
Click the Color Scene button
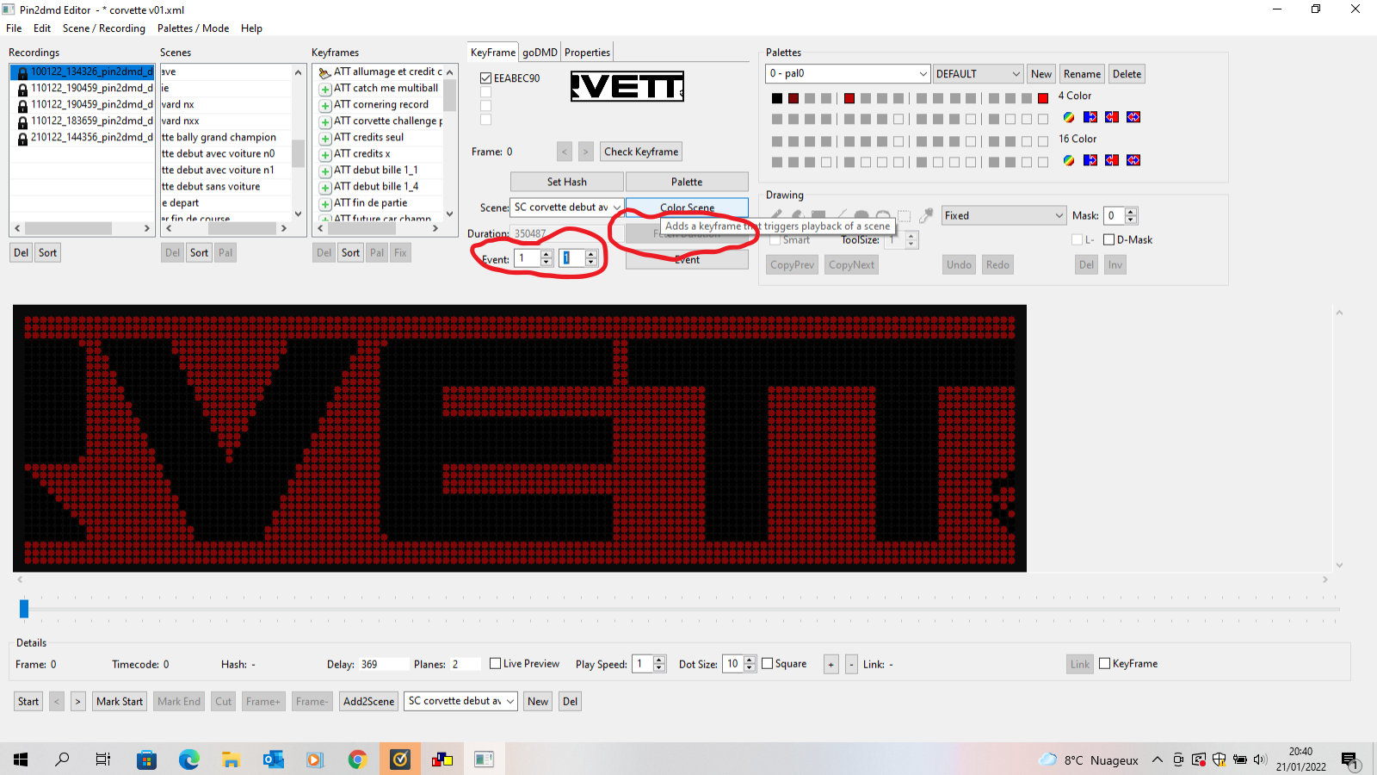click(687, 208)
